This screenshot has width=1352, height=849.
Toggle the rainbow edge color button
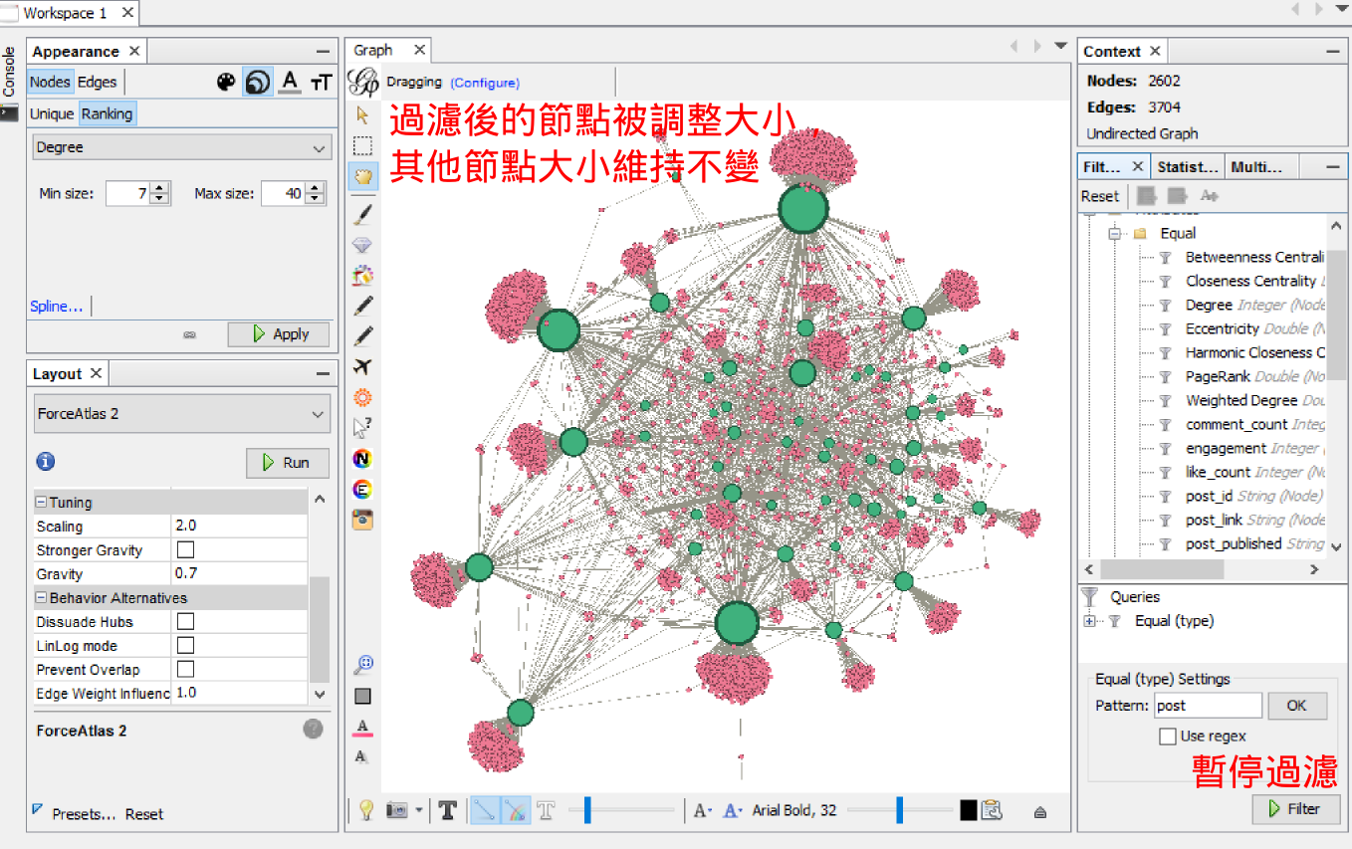click(515, 810)
